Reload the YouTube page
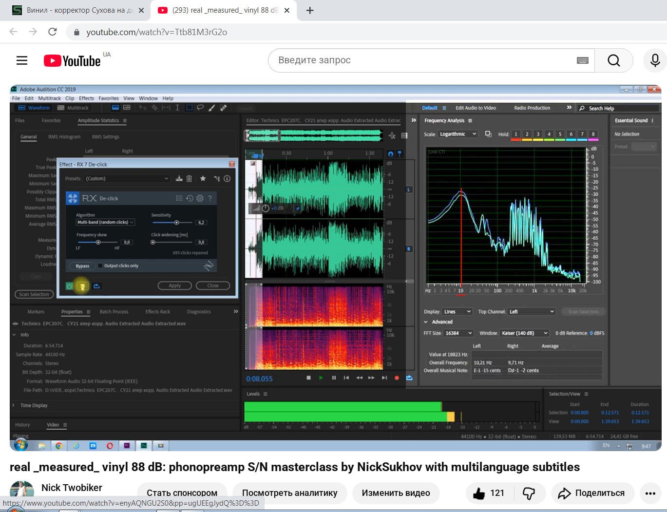 tap(53, 32)
